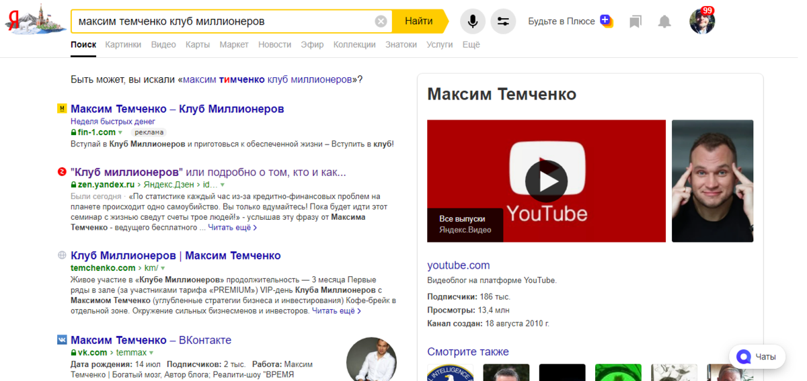Start voice search with the microphone icon
Viewport: 807px width, 381px height.
tap(473, 22)
